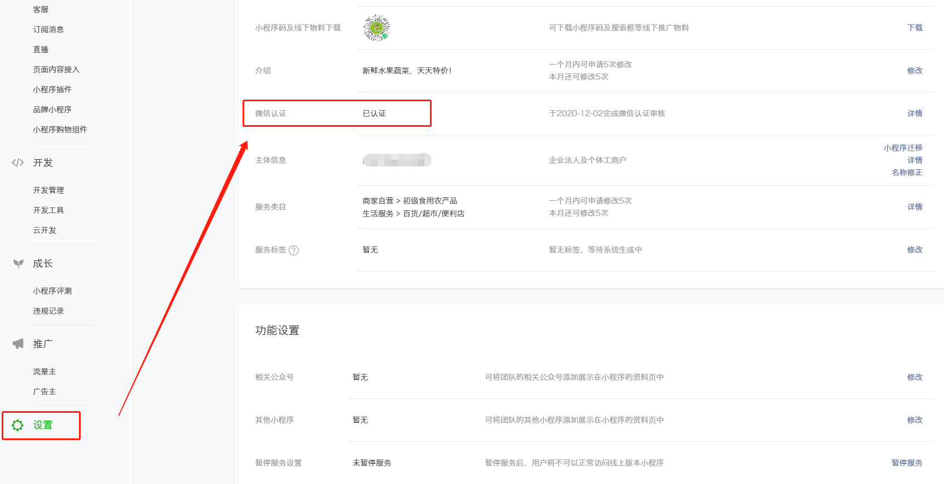Open 品牌小程序 in the sidebar
944x484 pixels.
[52, 110]
